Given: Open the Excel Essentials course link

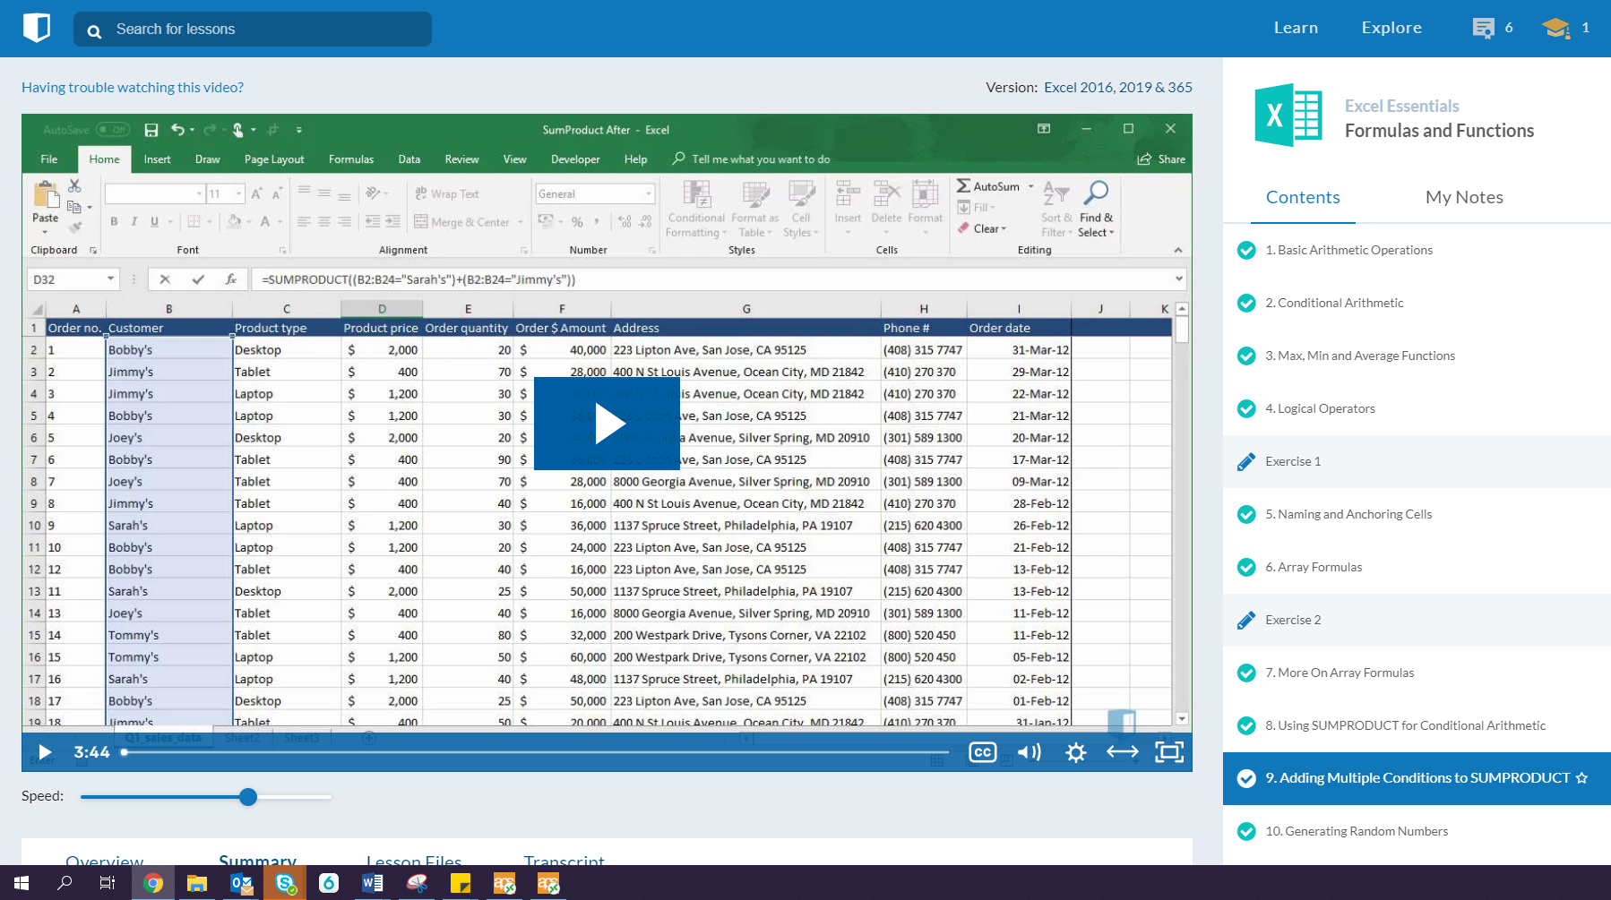Looking at the screenshot, I should (x=1401, y=107).
